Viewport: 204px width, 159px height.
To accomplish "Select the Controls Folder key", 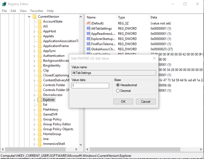I will [54, 85].
